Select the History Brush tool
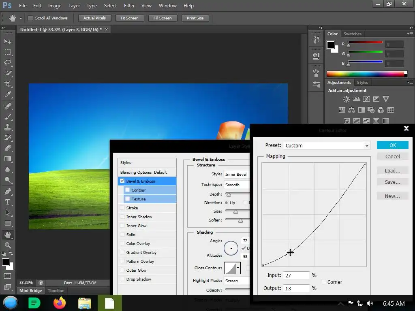The height and width of the screenshot is (311, 415). [x=8, y=138]
